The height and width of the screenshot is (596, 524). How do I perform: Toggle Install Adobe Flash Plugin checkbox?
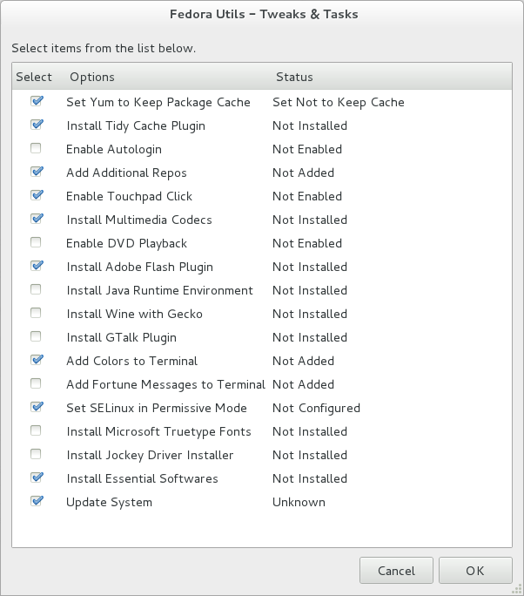click(36, 267)
